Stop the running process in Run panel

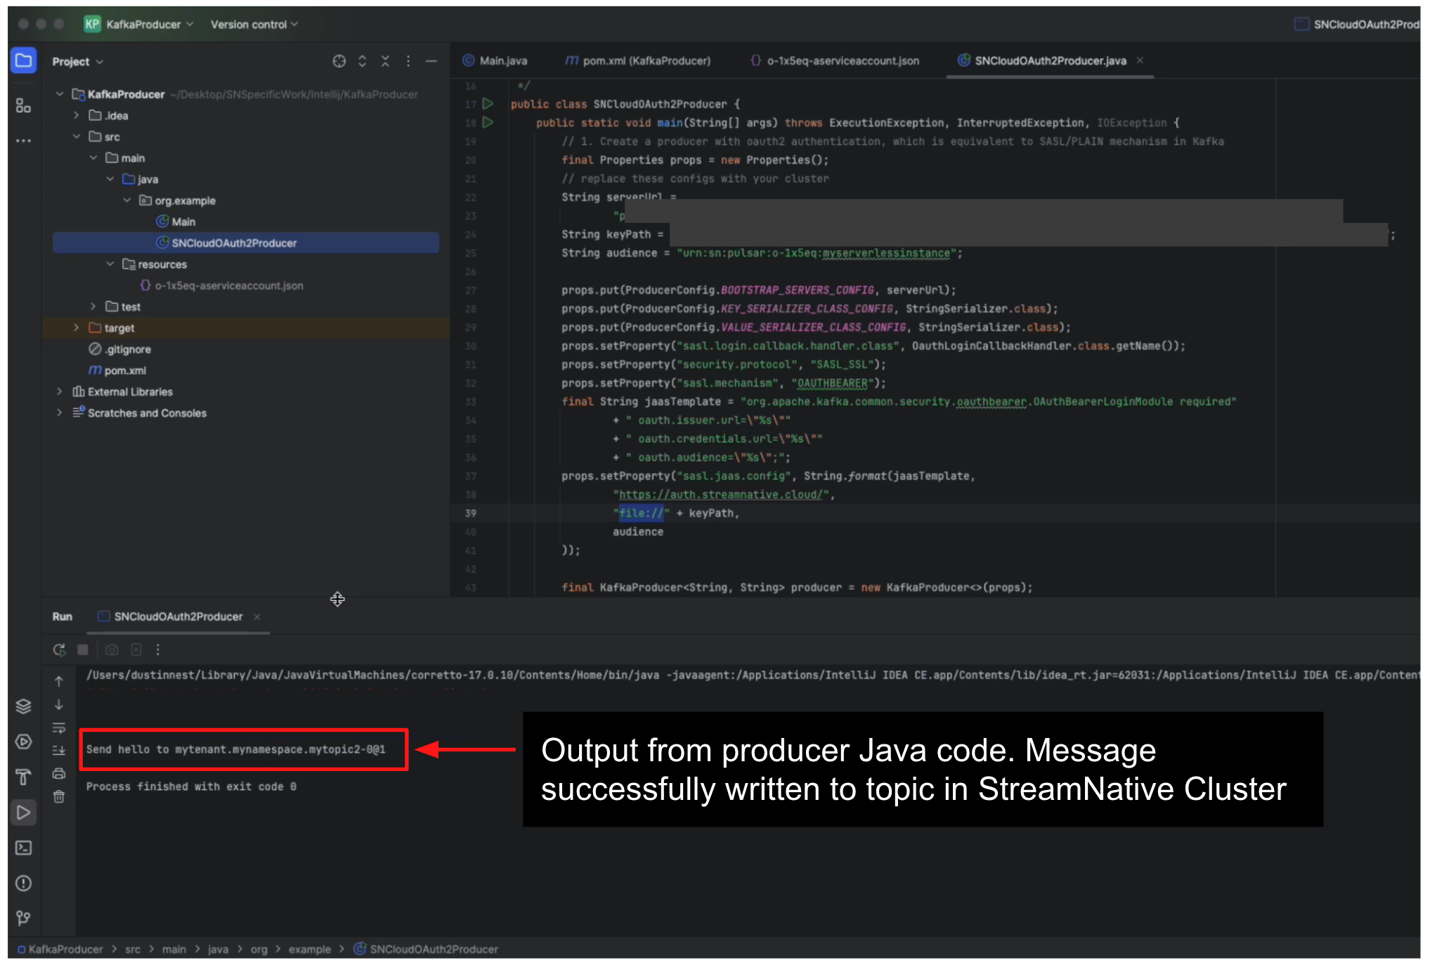pos(82,649)
